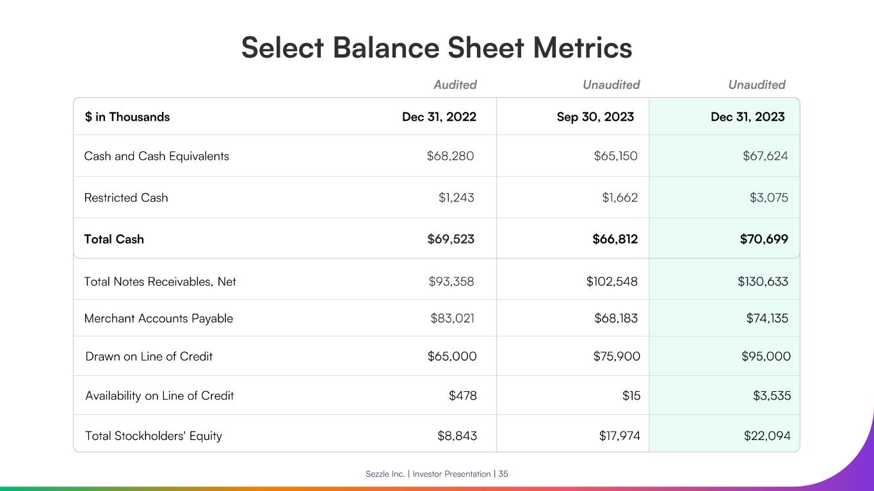Click the Select Balance Sheet Metrics title
This screenshot has height=491, width=874.
coord(437,48)
